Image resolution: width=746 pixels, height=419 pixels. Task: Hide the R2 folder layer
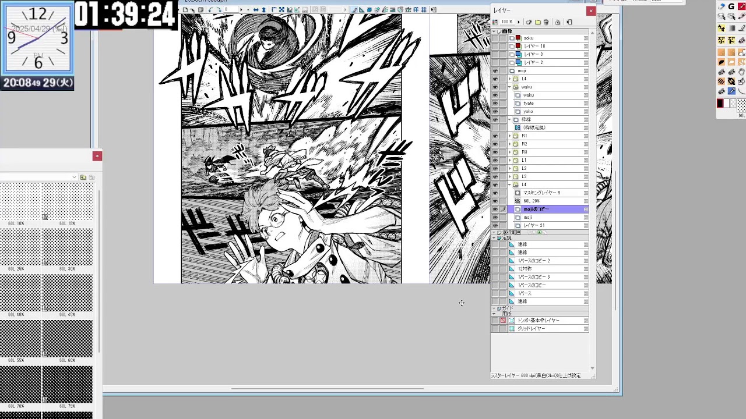(495, 144)
